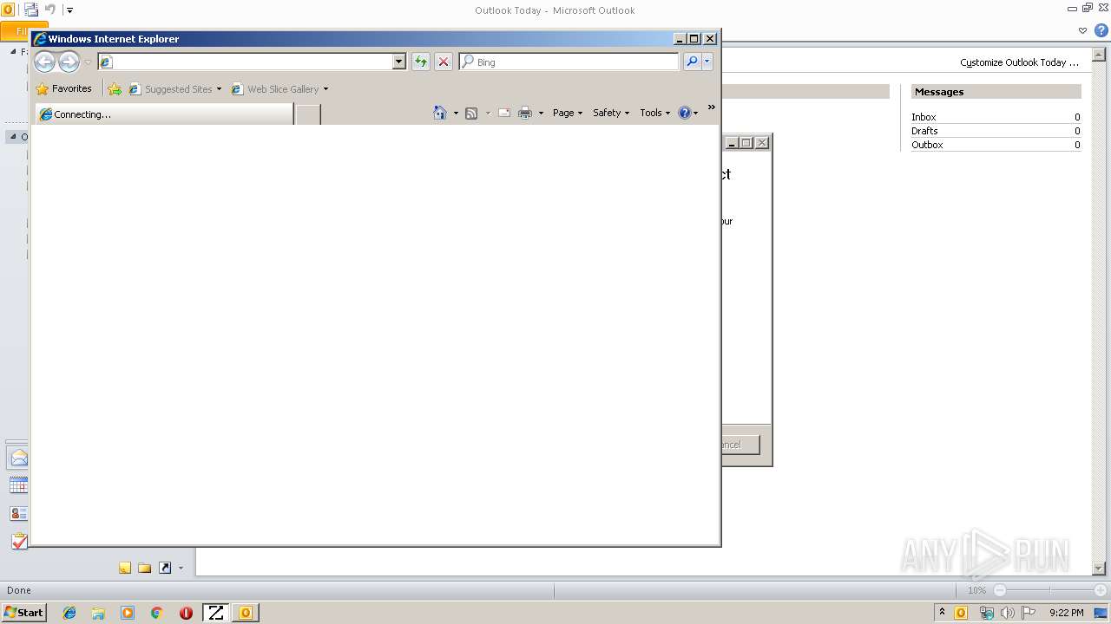
Task: Open Folder List from the navigation pane bottom
Action: coord(145,568)
